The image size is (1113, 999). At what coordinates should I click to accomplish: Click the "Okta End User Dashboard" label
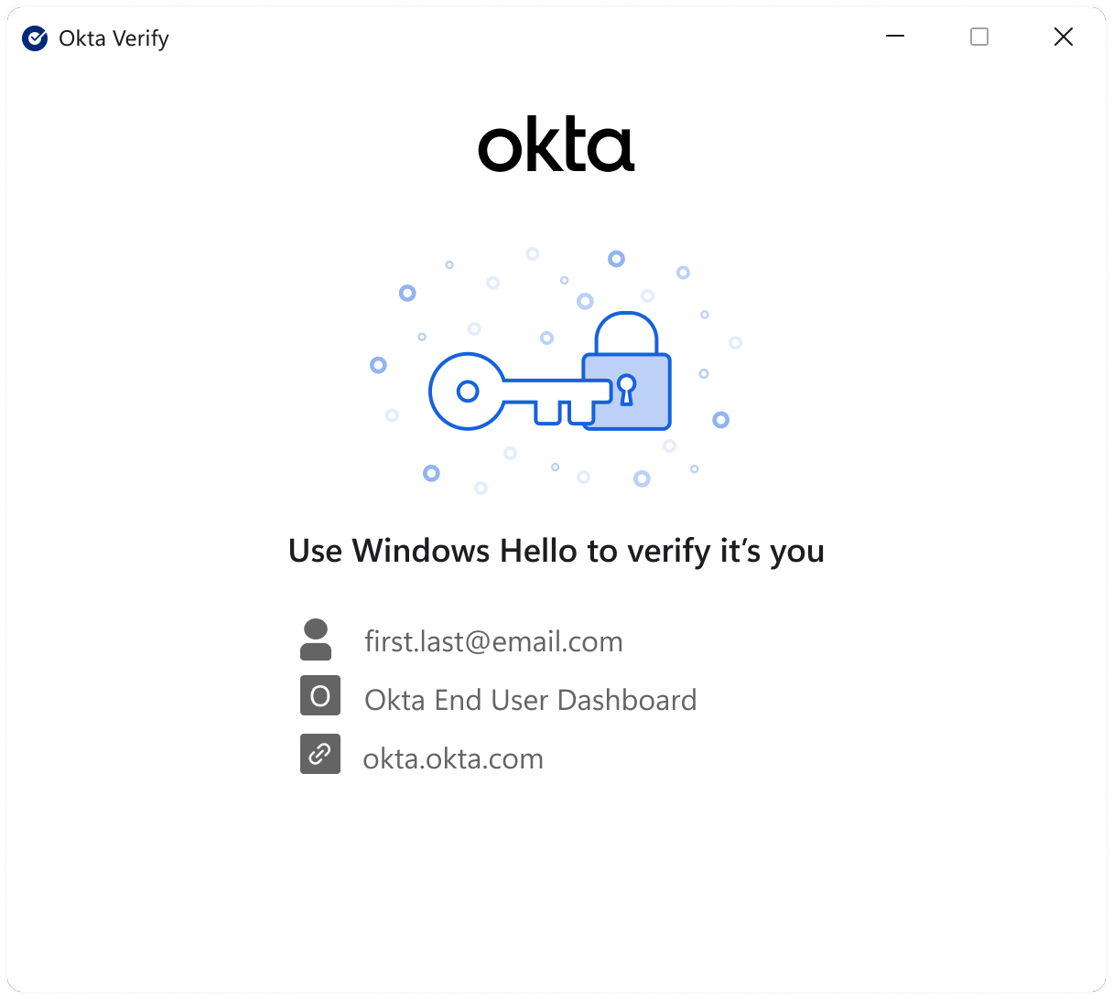(x=530, y=700)
